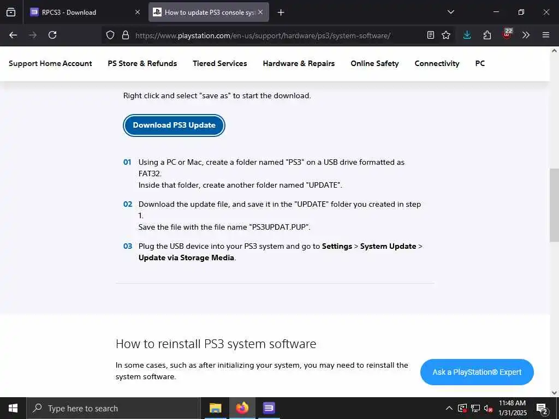Open Hardware & Repairs section
This screenshot has width=559, height=419.
click(x=299, y=63)
